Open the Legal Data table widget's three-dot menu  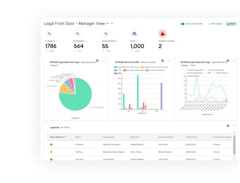point(234,126)
